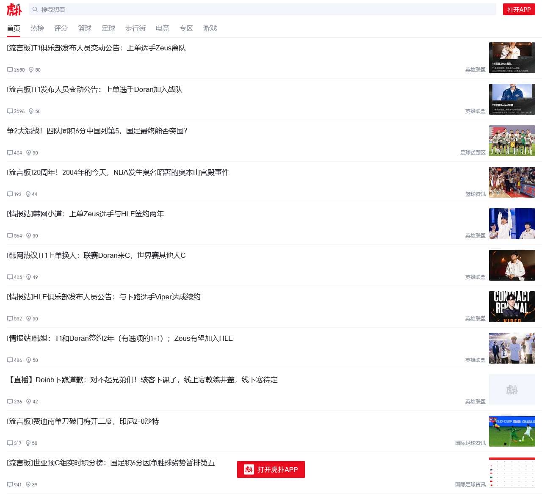Open comments icon on the Zeus离队 post
Image resolution: width=542 pixels, height=494 pixels.
point(10,69)
